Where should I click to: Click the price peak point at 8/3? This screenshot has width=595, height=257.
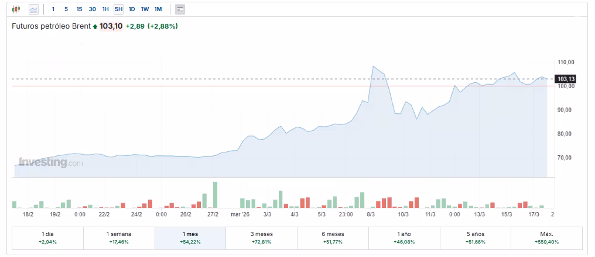click(374, 66)
